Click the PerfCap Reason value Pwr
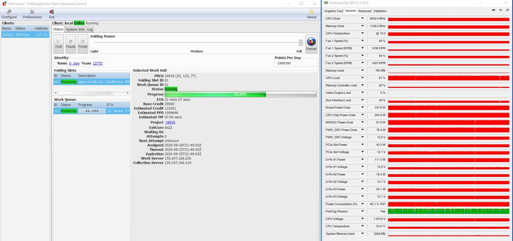The height and width of the screenshot is (241, 513). (377, 211)
